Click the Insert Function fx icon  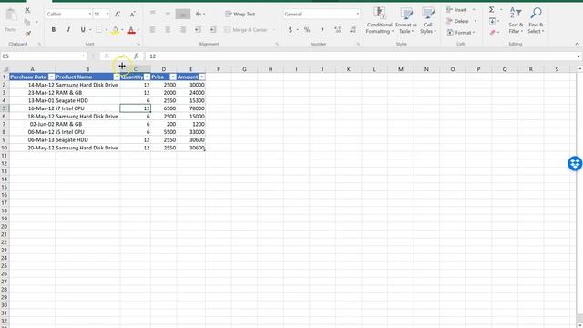[136, 56]
